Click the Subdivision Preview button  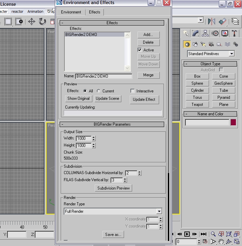click(x=114, y=188)
